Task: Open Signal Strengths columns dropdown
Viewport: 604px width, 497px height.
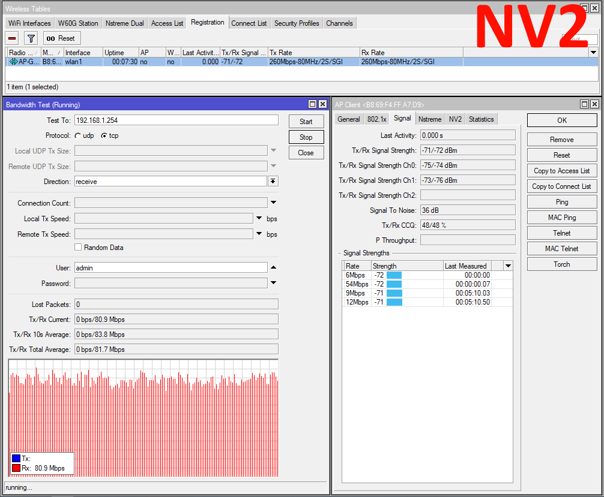Action: (508, 266)
